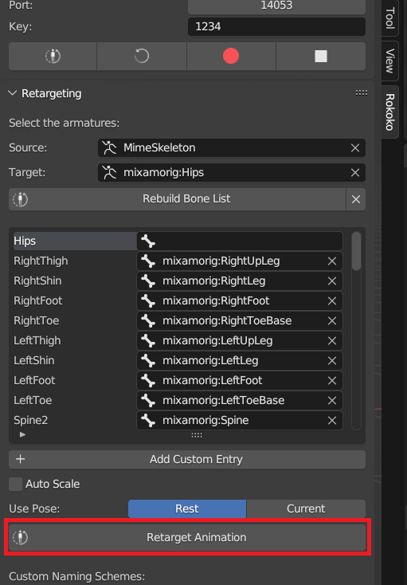Collapse the Retargeting panel
Viewport: 407px width, 585px height.
click(13, 93)
